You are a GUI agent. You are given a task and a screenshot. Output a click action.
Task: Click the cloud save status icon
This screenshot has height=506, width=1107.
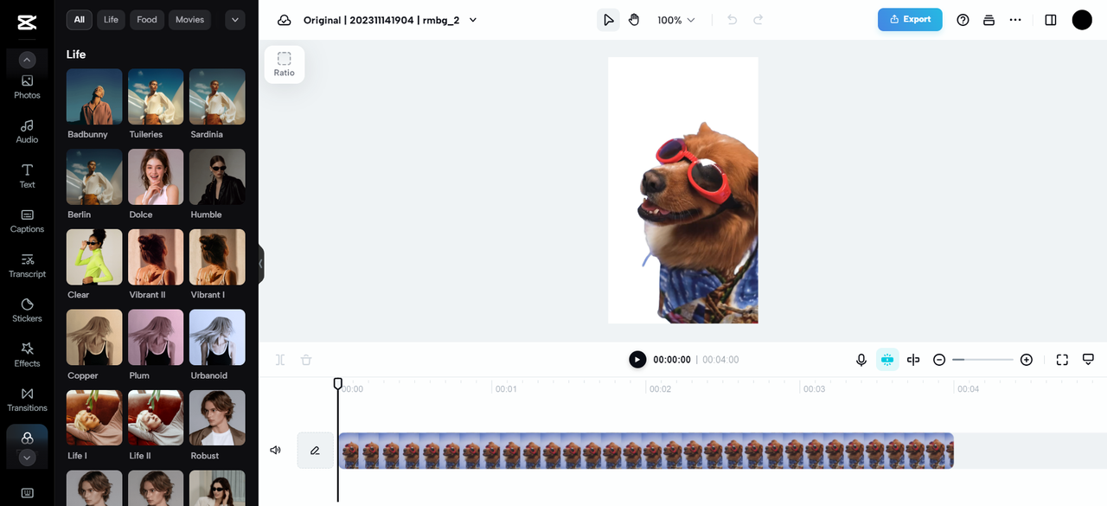284,20
